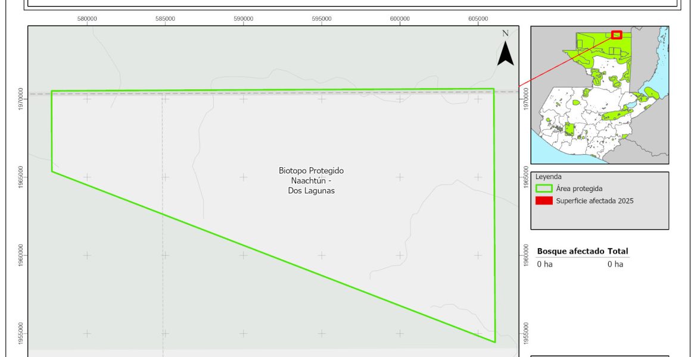Click the 0 ha value under Bosque afectado
The image size is (697, 357).
[544, 264]
